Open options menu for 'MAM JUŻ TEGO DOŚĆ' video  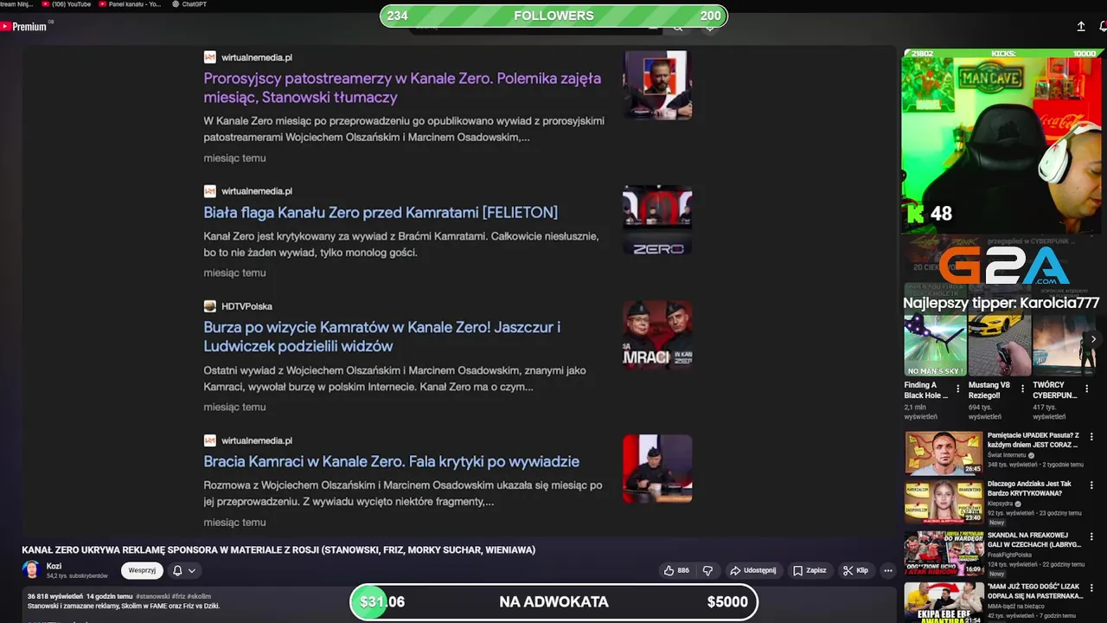click(x=1091, y=587)
